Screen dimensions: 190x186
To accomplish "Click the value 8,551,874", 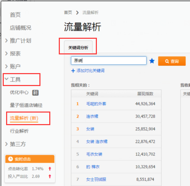I will pyautogui.click(x=145, y=180).
